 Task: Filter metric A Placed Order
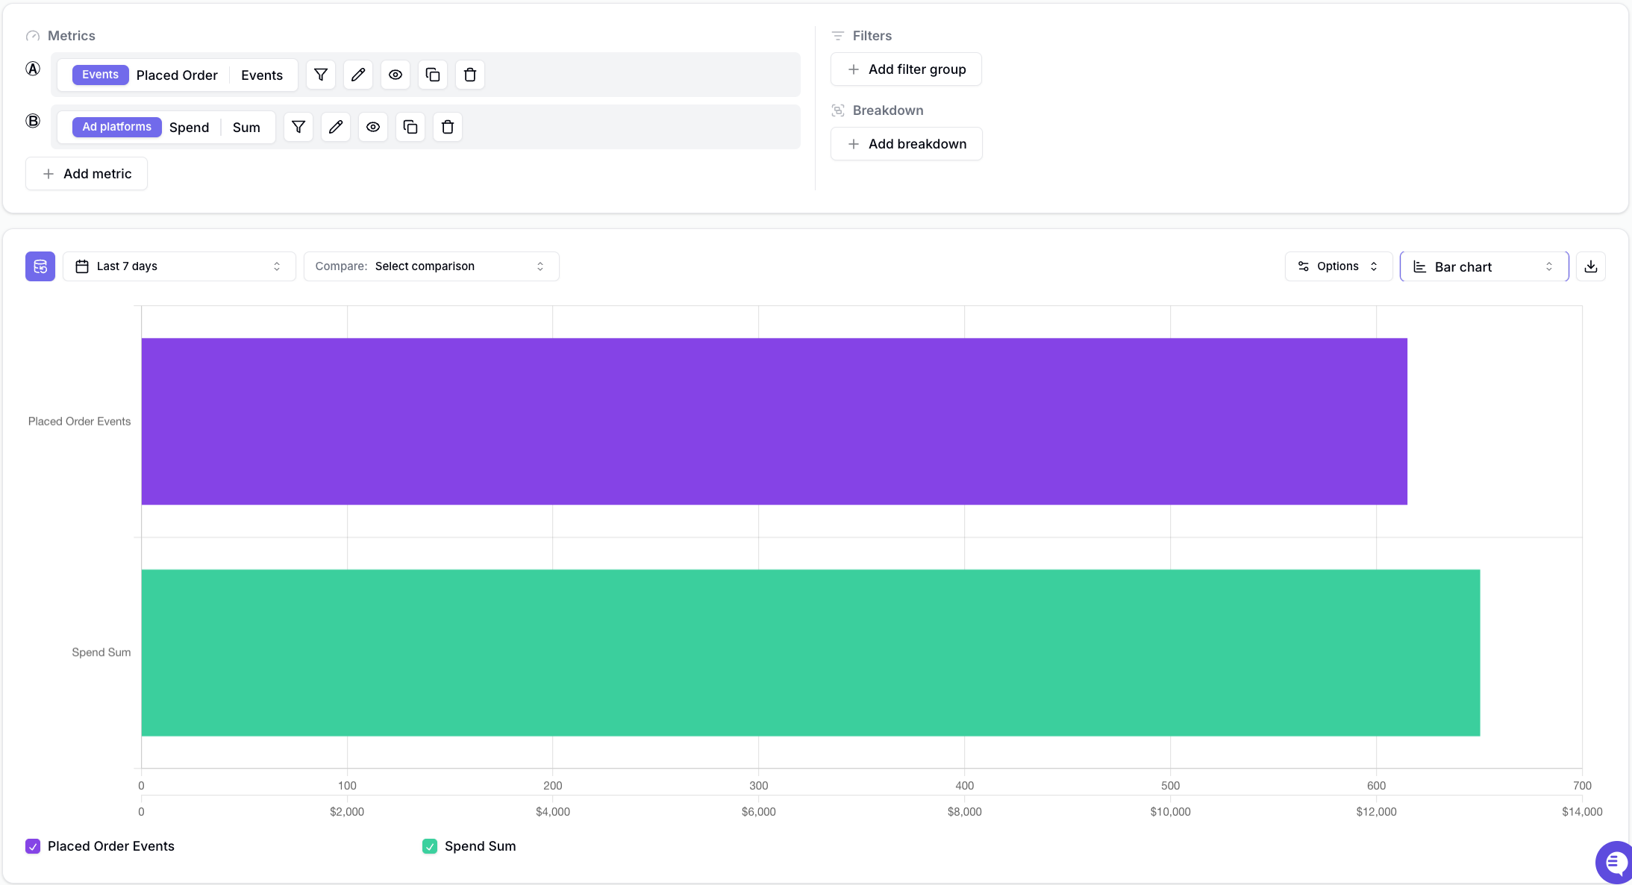[321, 75]
